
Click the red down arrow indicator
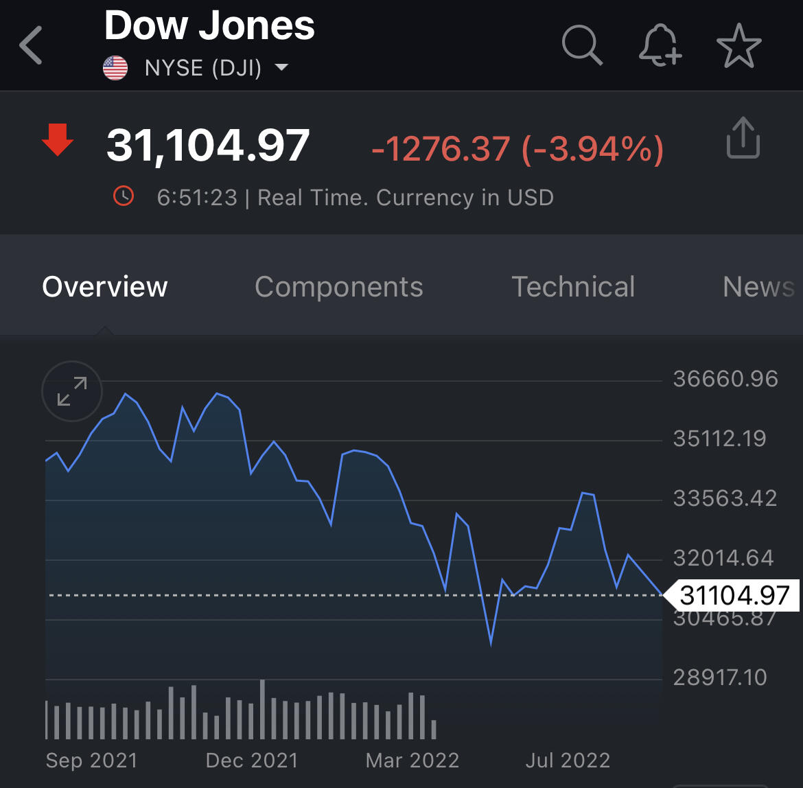coord(58,140)
